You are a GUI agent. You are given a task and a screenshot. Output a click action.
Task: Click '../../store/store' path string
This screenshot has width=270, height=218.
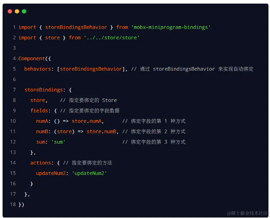coord(111,38)
